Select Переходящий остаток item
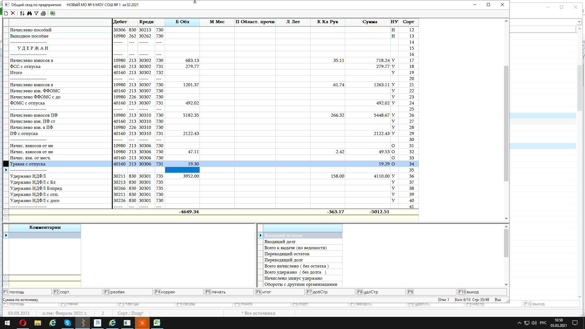 [303, 254]
